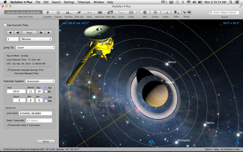The width and height of the screenshot is (243, 152).
Task: Click the Deep Sky toolbar icon
Action: [x=100, y=12]
